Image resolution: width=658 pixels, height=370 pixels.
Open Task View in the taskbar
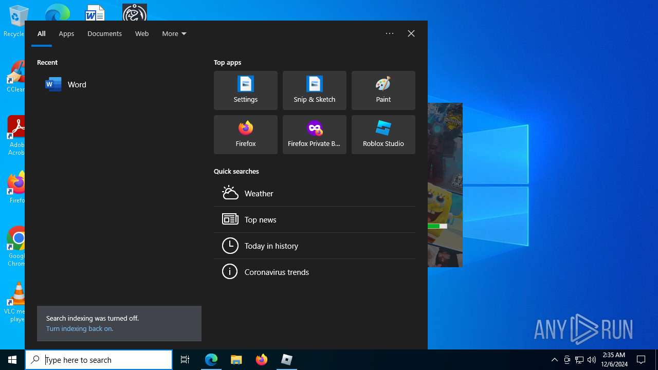185,360
